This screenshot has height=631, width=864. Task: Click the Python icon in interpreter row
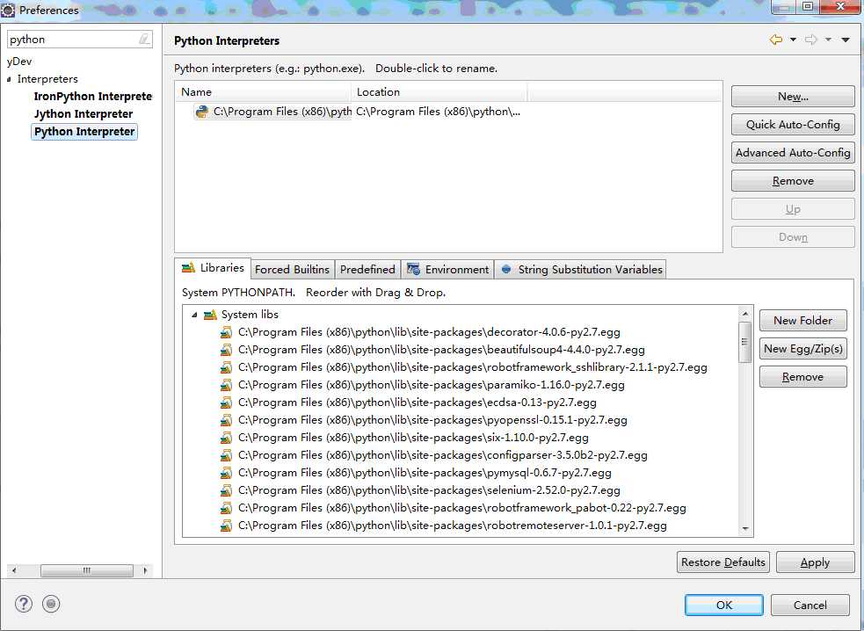tap(201, 112)
